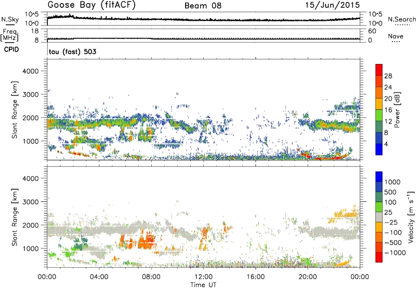Click the '16:00' time tick label
416x288 pixels.
tap(255, 277)
